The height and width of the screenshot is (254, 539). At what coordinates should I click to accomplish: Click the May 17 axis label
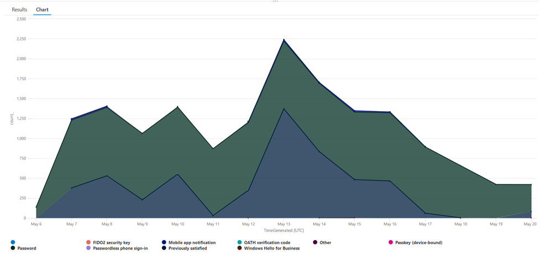[425, 224]
